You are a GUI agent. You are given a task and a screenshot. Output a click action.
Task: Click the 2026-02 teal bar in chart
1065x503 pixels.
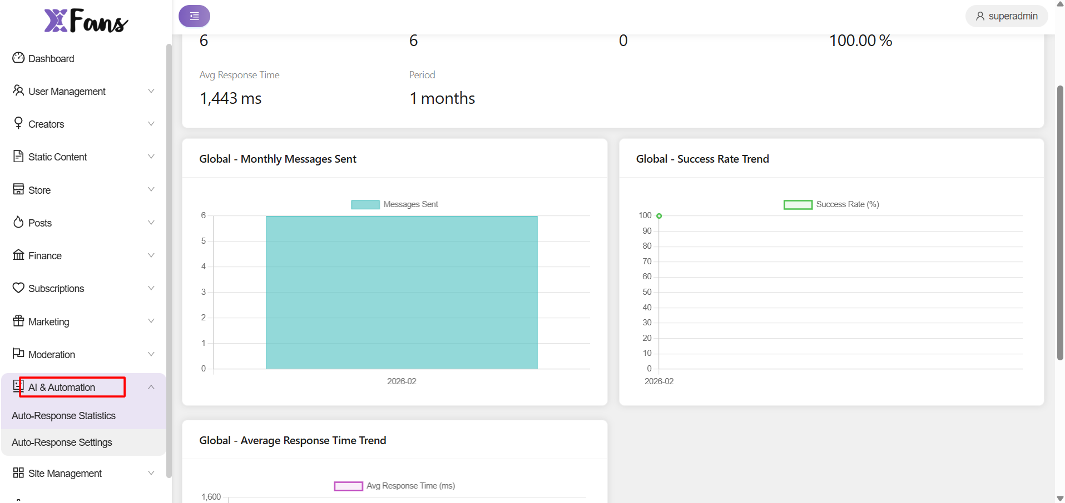pyautogui.click(x=402, y=292)
